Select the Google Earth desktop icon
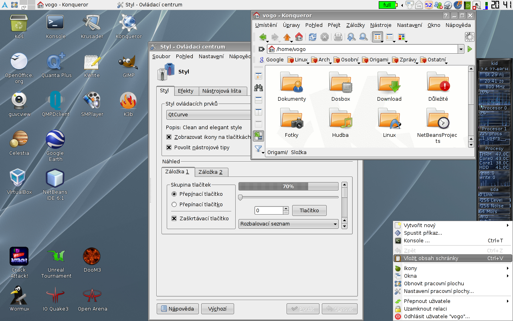The height and width of the screenshot is (321, 513). tap(55, 146)
